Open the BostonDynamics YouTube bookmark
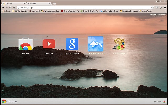The width and height of the screenshot is (168, 105). pos(70,11)
